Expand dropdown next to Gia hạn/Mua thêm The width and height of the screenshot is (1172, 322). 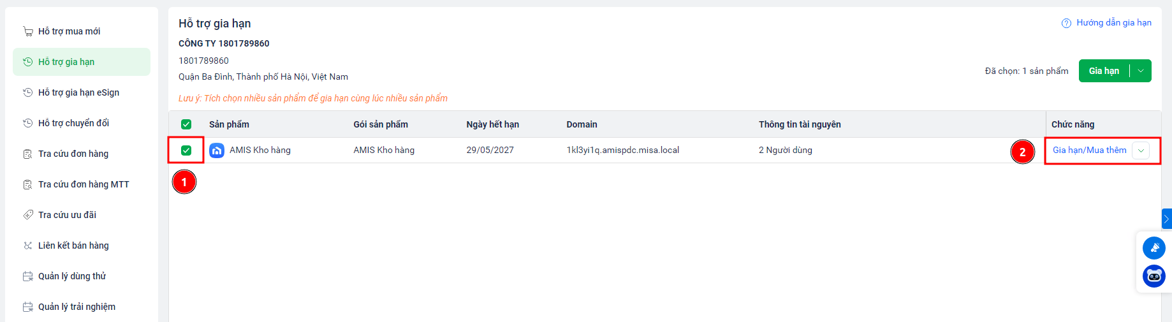pos(1141,150)
